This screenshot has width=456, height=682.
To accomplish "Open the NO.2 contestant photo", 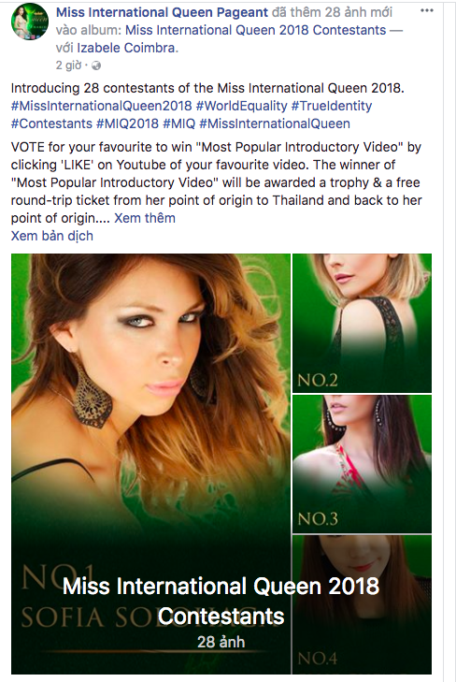I will pos(363,323).
